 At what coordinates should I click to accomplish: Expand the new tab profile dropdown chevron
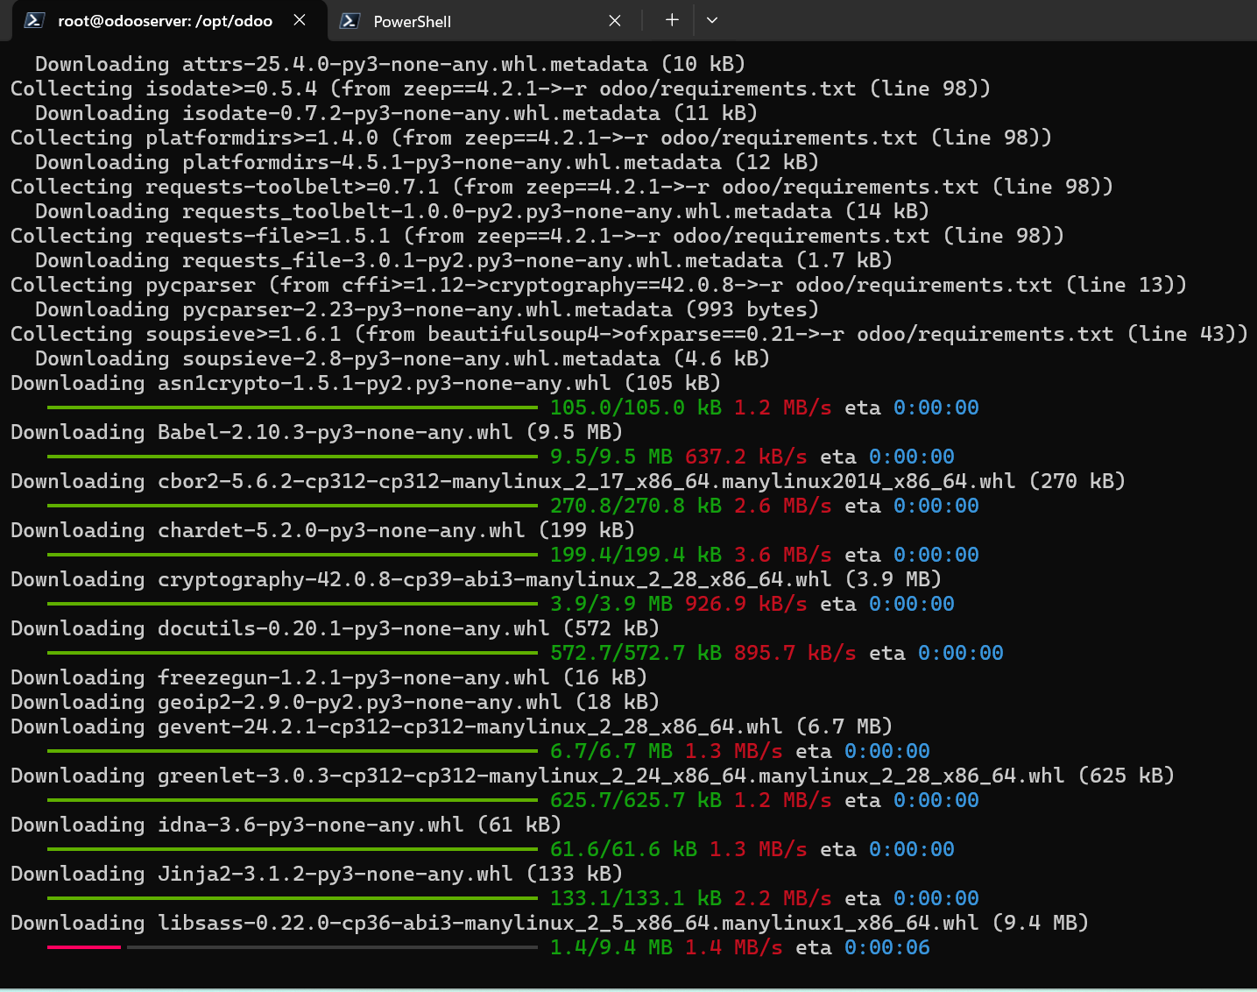712,20
